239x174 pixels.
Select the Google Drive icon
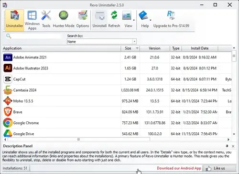(x=8, y=133)
